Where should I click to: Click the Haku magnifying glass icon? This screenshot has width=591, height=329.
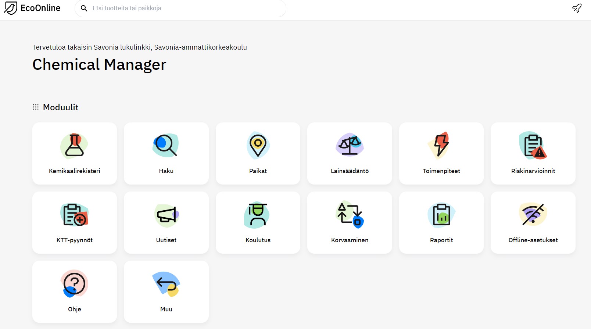pos(166,146)
